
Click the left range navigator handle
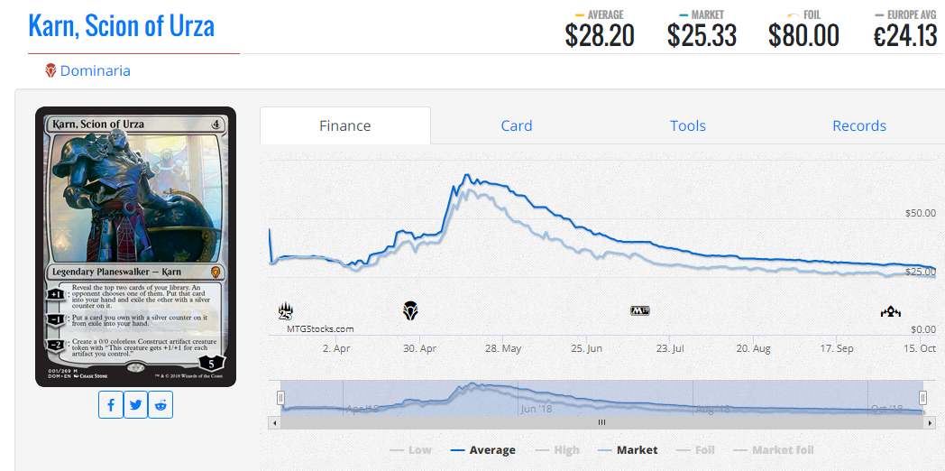pyautogui.click(x=280, y=397)
